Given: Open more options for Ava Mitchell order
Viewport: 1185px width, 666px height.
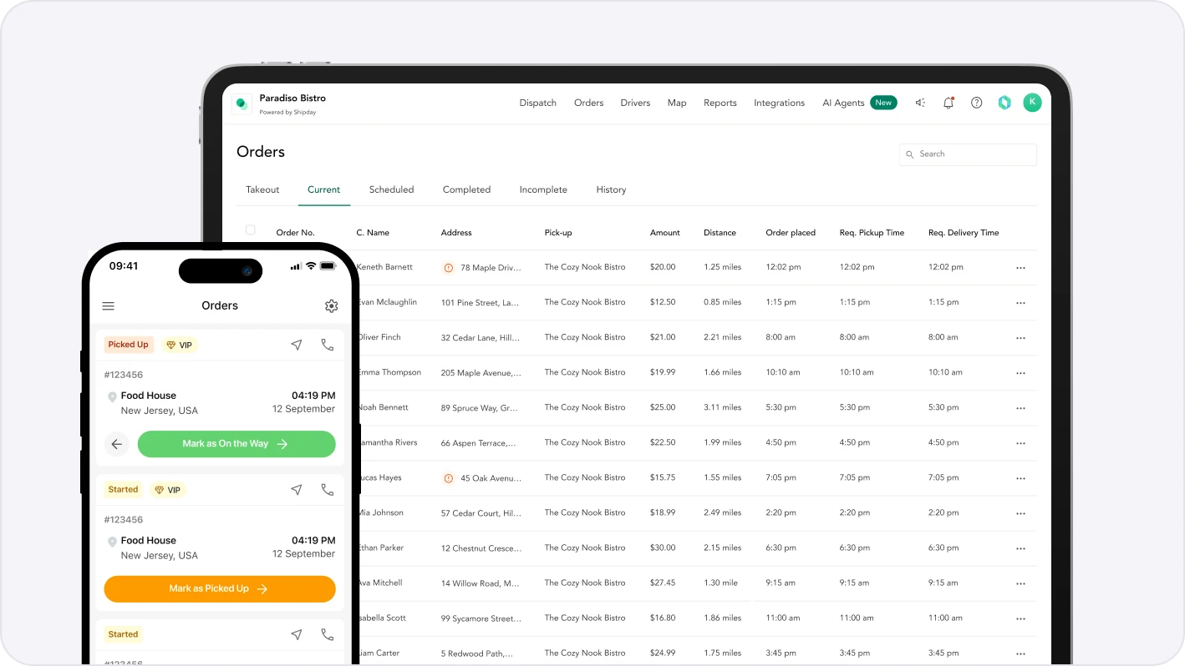Looking at the screenshot, I should click(1020, 583).
